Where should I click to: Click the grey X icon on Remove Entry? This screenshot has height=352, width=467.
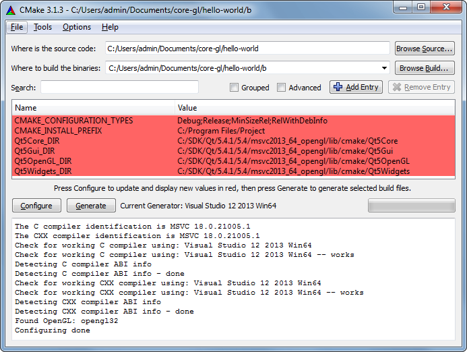(397, 87)
